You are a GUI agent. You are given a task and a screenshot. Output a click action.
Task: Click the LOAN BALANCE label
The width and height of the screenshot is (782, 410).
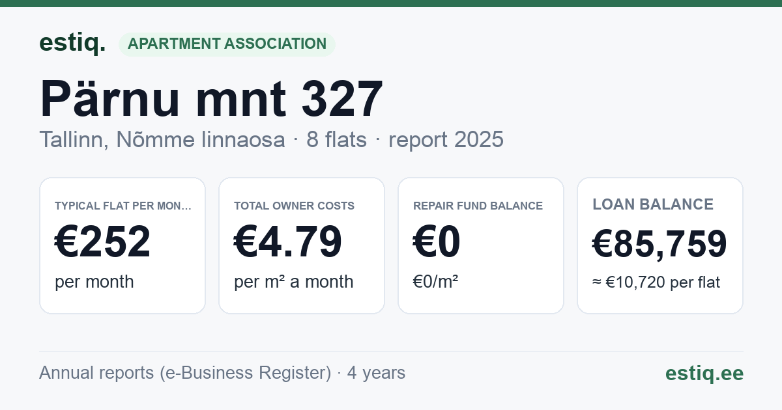pos(653,204)
